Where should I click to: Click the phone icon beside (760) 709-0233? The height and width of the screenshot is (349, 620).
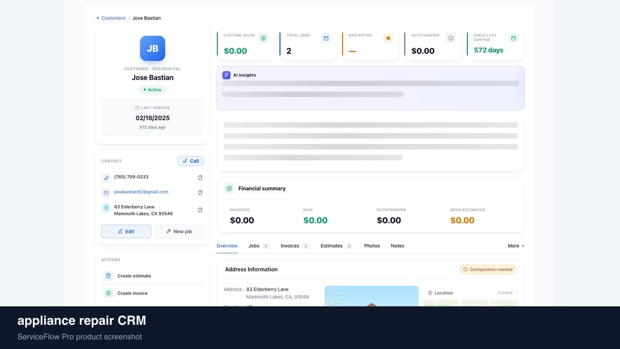(x=106, y=178)
